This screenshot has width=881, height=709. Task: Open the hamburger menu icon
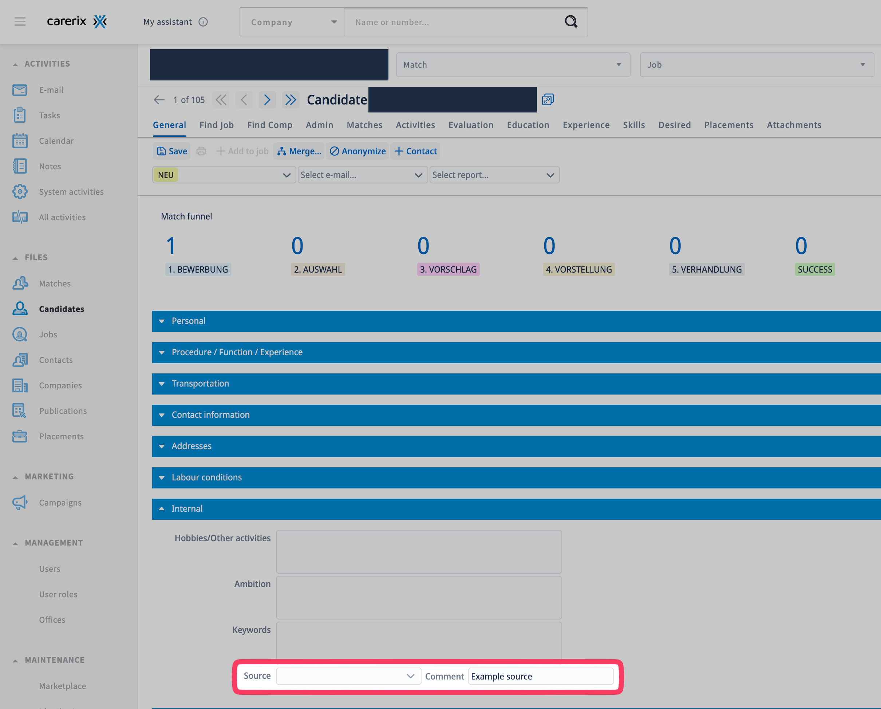[x=20, y=22]
